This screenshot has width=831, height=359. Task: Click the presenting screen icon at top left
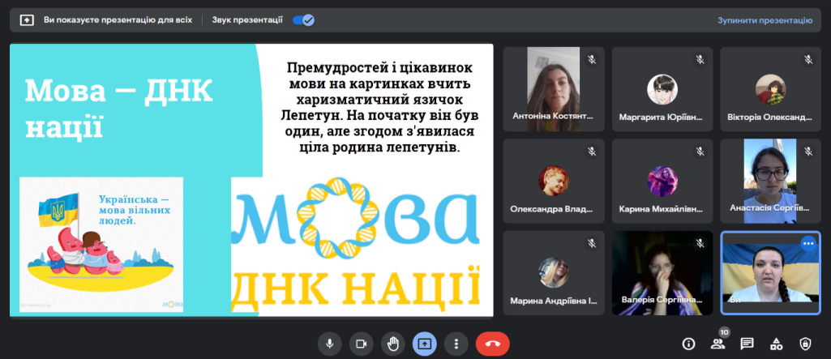click(x=27, y=20)
